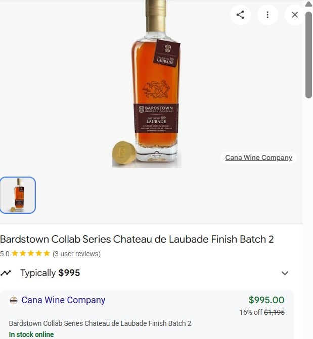Open the Cana Wine Company seller link
The height and width of the screenshot is (339, 313).
[63, 300]
